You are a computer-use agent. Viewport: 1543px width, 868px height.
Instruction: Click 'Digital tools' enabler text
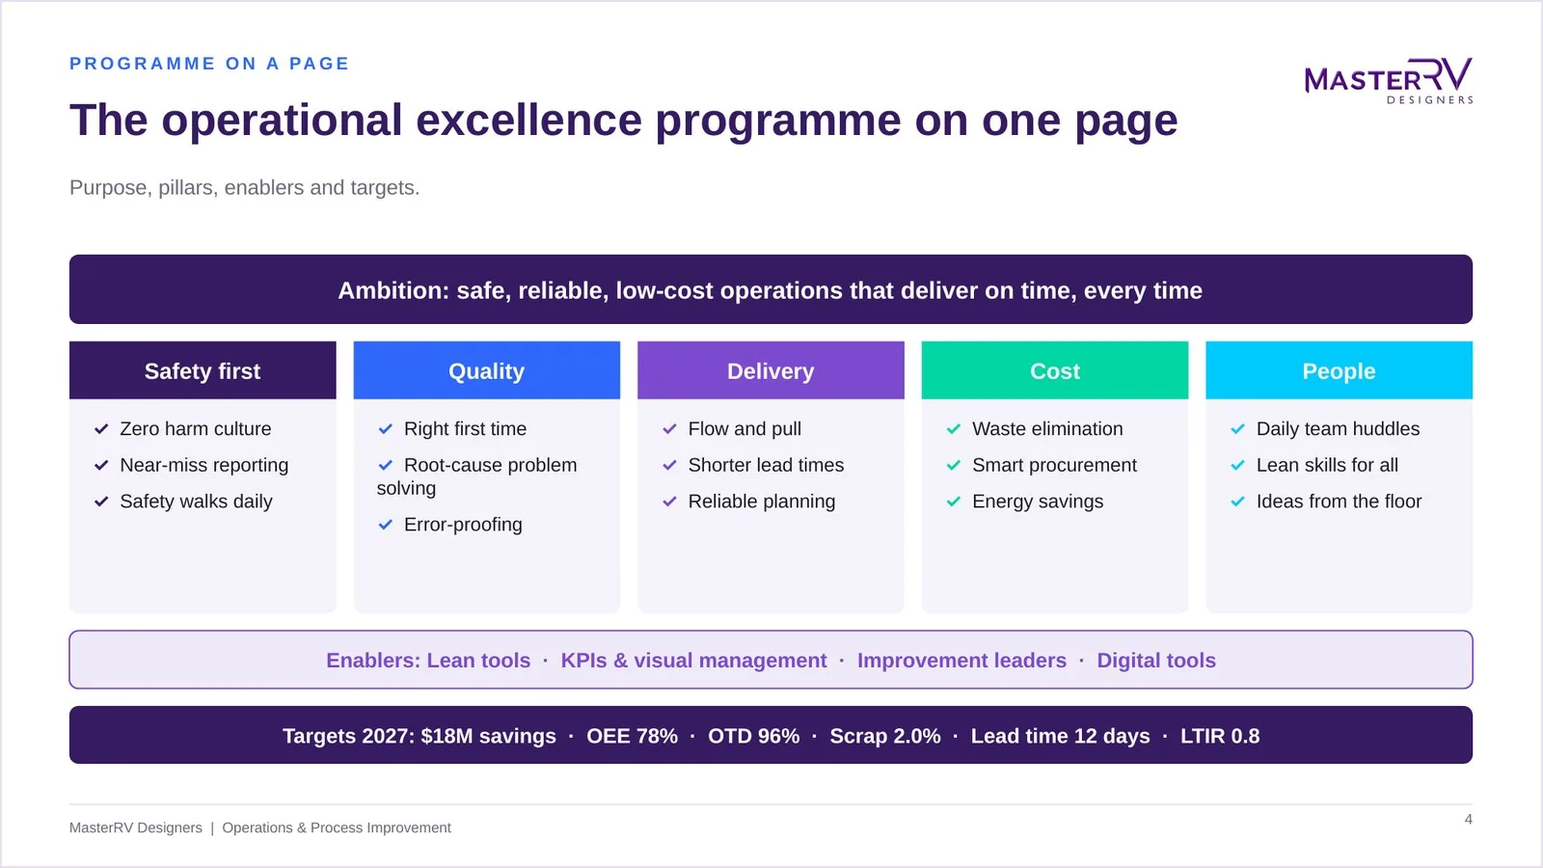(x=1156, y=661)
